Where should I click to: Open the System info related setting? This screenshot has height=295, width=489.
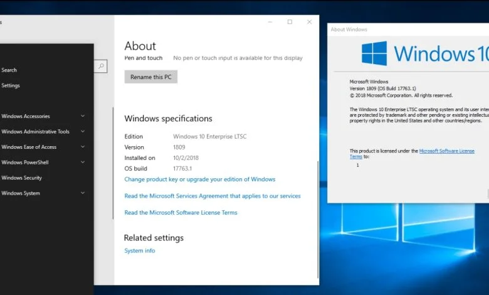[x=139, y=251]
